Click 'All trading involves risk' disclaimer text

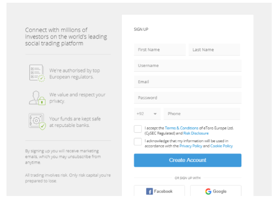tap(68, 178)
